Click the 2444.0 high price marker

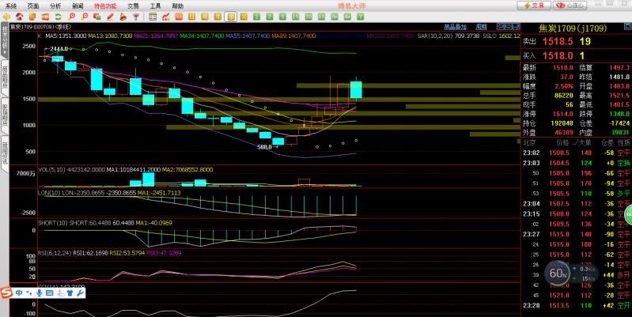59,48
